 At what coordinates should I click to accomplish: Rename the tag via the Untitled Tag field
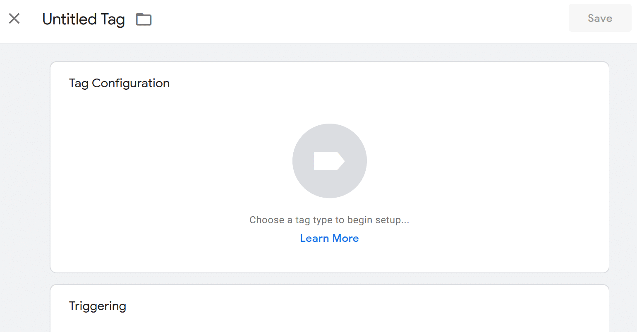click(84, 19)
